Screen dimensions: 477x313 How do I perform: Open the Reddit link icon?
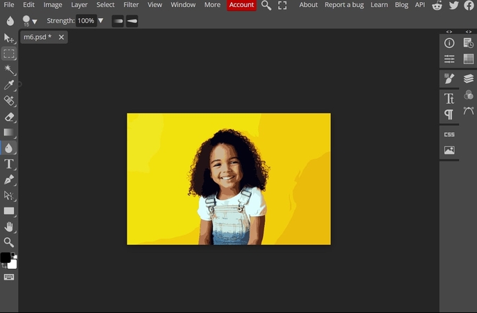[x=437, y=5]
